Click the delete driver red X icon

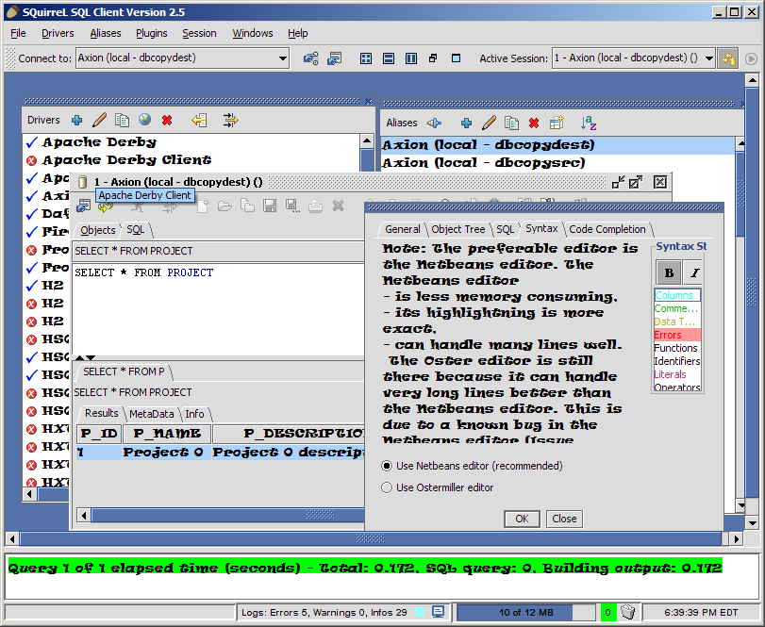[x=167, y=120]
